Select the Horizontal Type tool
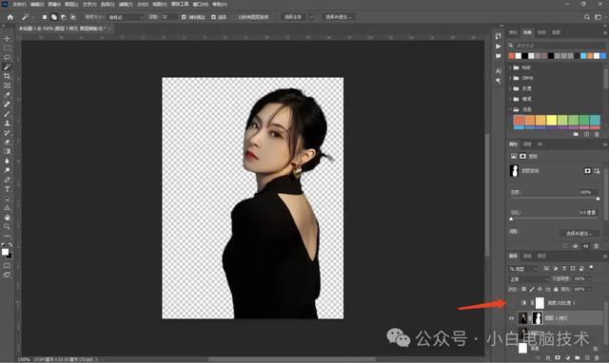This screenshot has width=609, height=363. coord(7,189)
